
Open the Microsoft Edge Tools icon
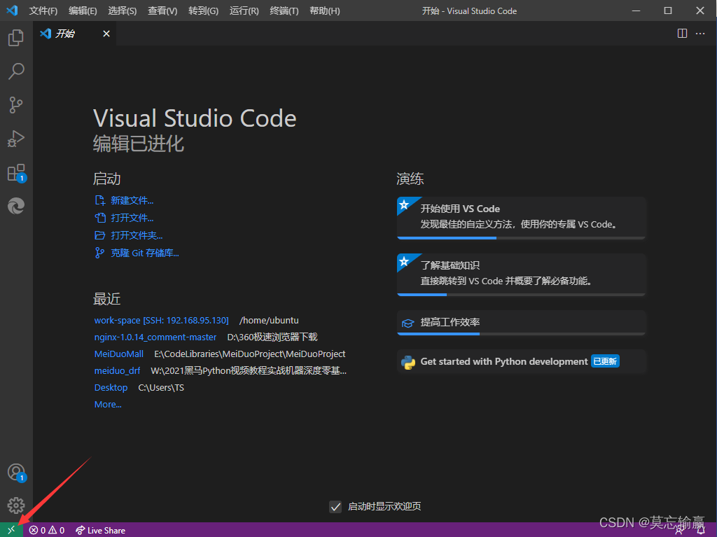tap(16, 206)
